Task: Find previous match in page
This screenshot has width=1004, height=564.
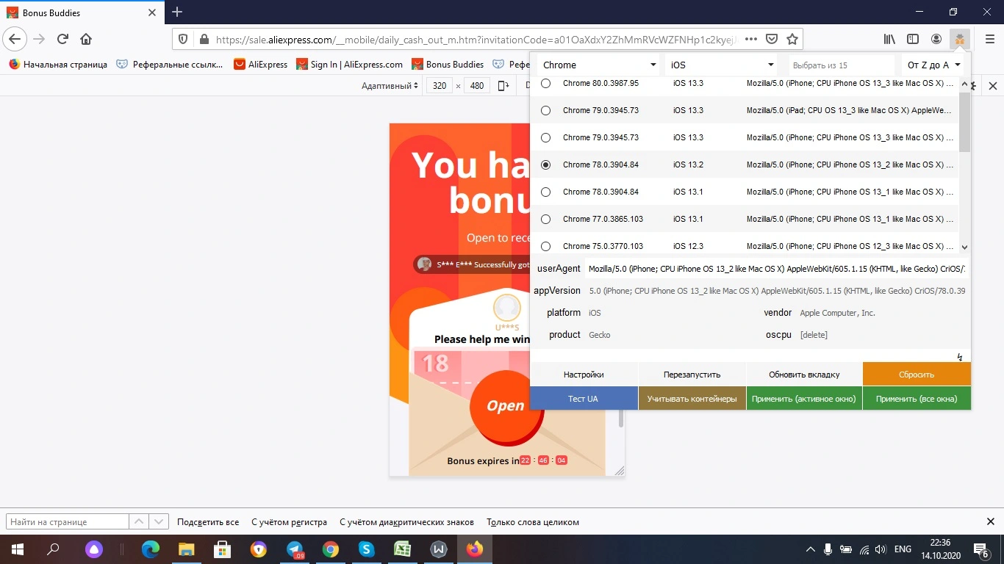Action: (140, 522)
